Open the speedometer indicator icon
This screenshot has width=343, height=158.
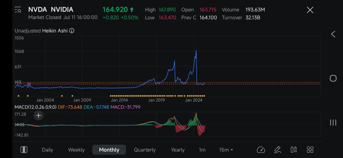click(x=261, y=150)
